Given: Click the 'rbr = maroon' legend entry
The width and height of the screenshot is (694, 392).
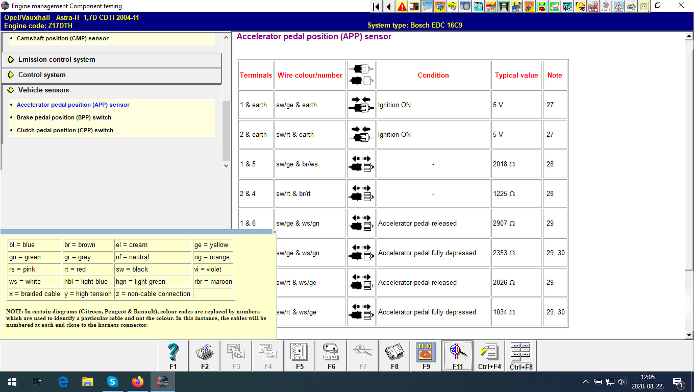Looking at the screenshot, I should (213, 282).
